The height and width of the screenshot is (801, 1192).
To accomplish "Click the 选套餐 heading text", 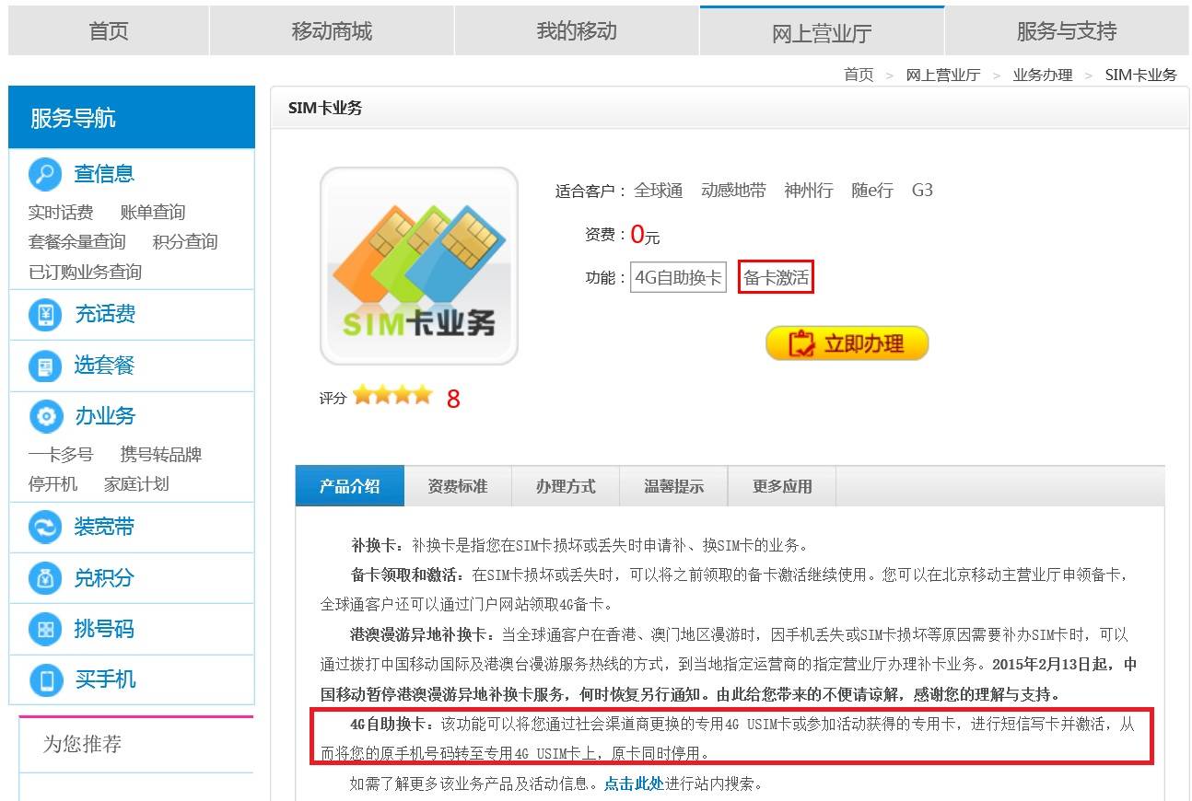I will (x=104, y=366).
